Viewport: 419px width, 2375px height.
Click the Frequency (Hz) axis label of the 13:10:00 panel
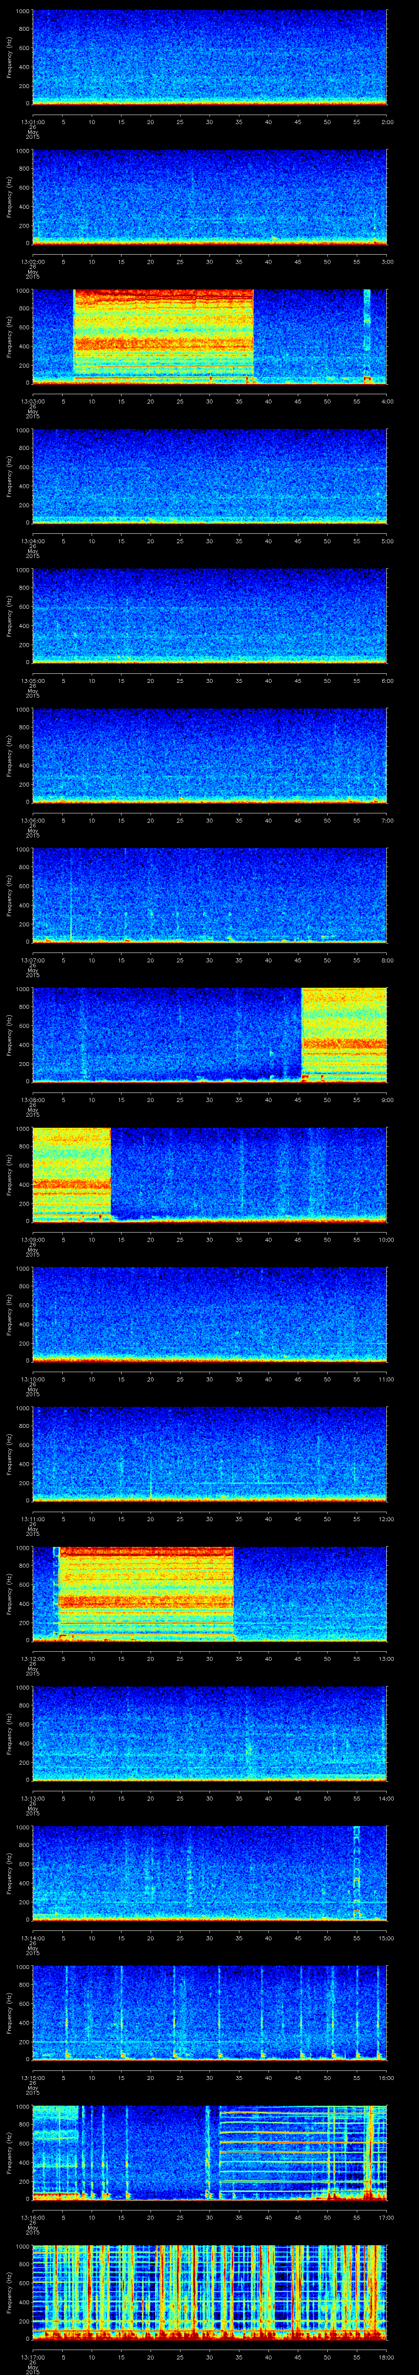coord(9,1314)
